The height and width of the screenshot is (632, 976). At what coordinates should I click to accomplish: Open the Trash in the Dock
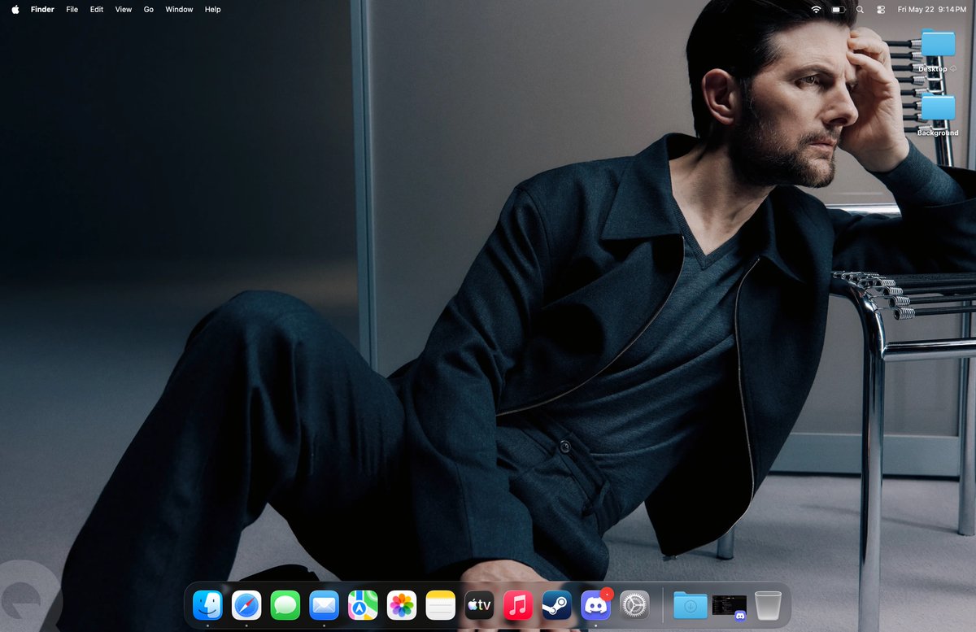[x=768, y=605]
